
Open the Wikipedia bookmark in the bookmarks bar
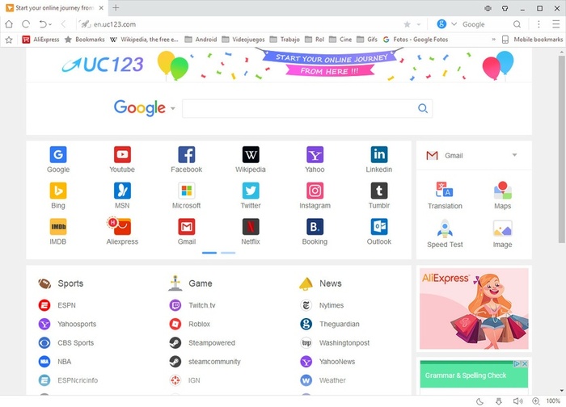click(144, 40)
